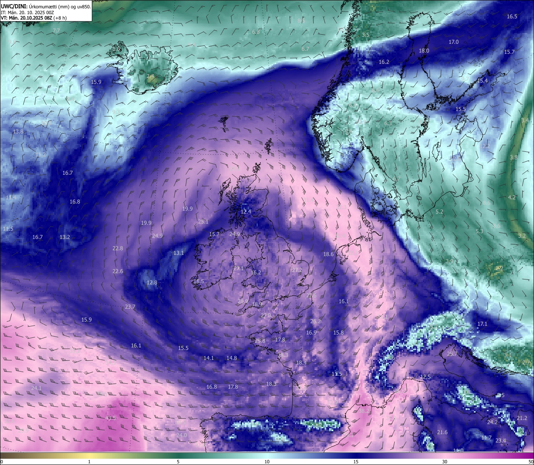Screen dimensions: 534x465
Task: Click the 4.2 value at the right edge
Action: [512, 198]
